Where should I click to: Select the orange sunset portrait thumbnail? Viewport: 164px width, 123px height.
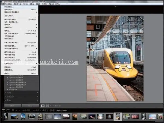[75, 116]
